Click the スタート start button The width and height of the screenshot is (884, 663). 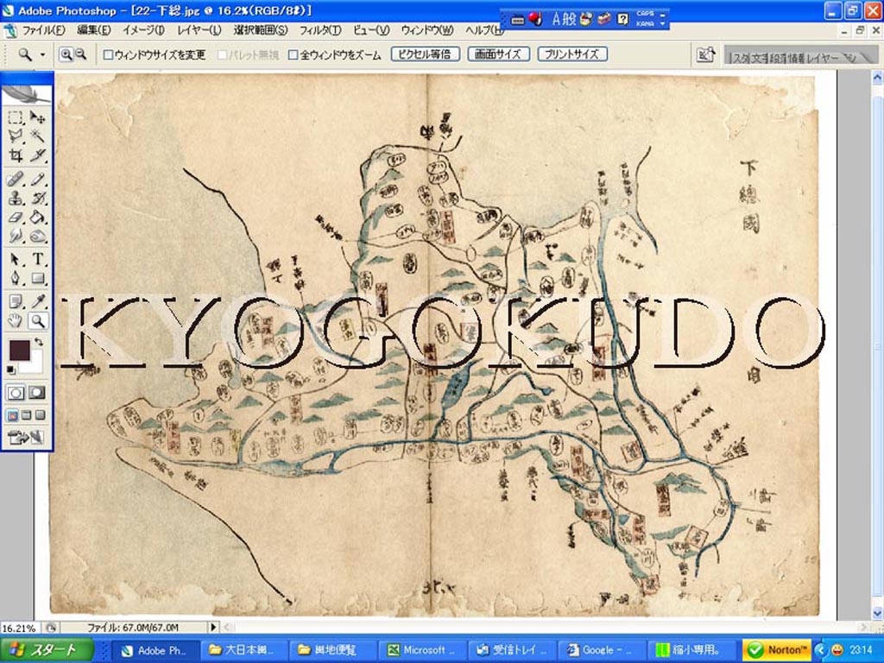pos(47,649)
